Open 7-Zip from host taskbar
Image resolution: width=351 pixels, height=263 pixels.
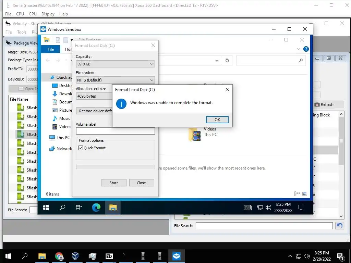pos(109,256)
